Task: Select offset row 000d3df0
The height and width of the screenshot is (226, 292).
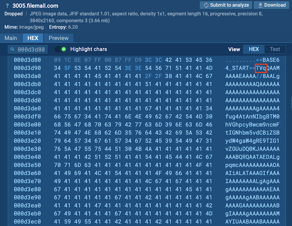Action: [27, 117]
